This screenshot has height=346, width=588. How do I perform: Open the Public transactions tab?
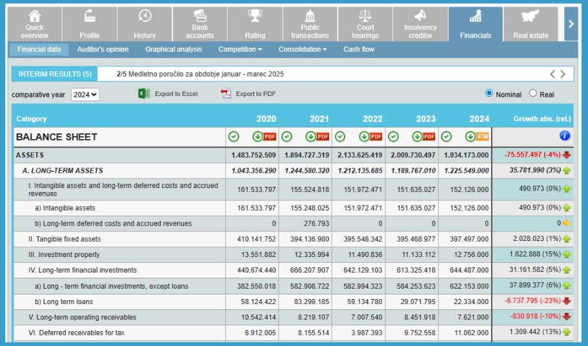310,24
